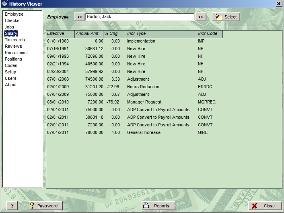The image size is (284, 213).
Task: Click the 74500.08 annual amount cell
Action: 94,79
